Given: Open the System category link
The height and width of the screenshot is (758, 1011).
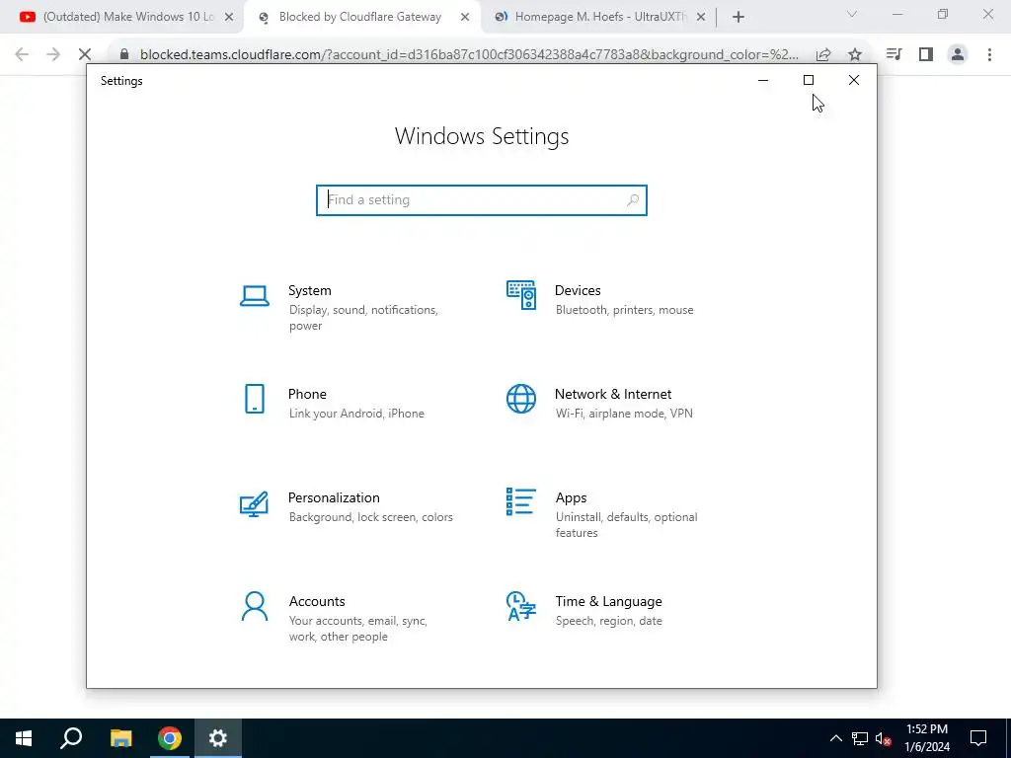Looking at the screenshot, I should pos(309,290).
